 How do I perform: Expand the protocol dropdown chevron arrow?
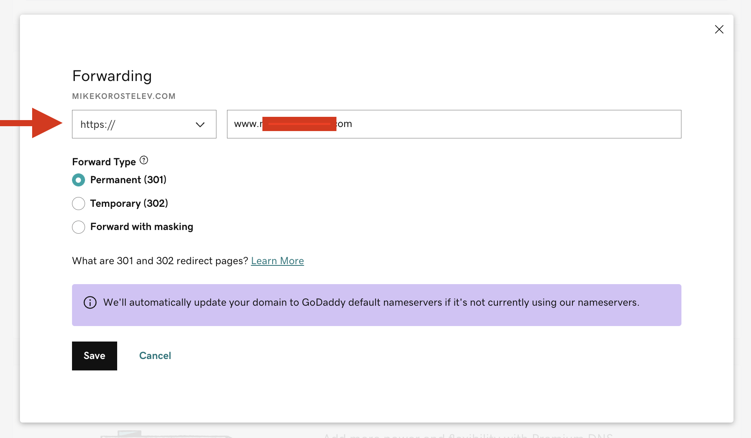200,125
